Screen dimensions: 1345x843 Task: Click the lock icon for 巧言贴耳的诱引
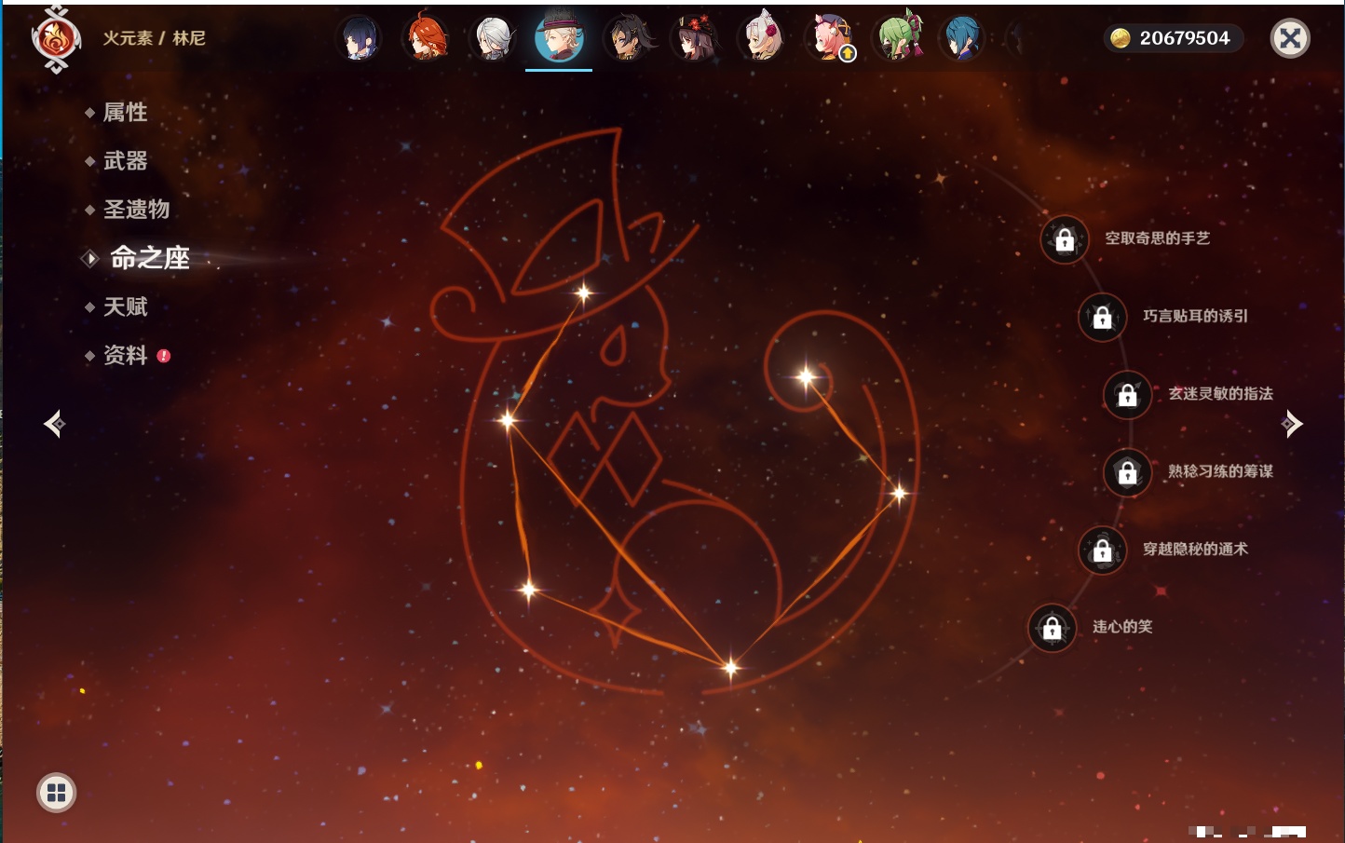tap(1103, 318)
